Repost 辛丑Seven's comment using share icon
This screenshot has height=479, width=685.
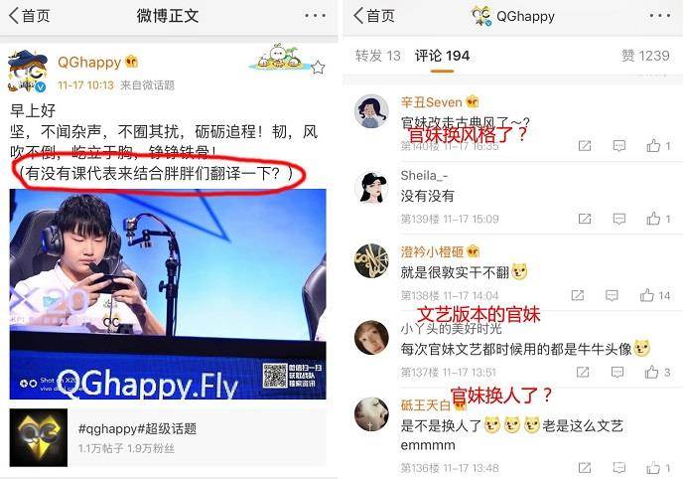tap(585, 146)
